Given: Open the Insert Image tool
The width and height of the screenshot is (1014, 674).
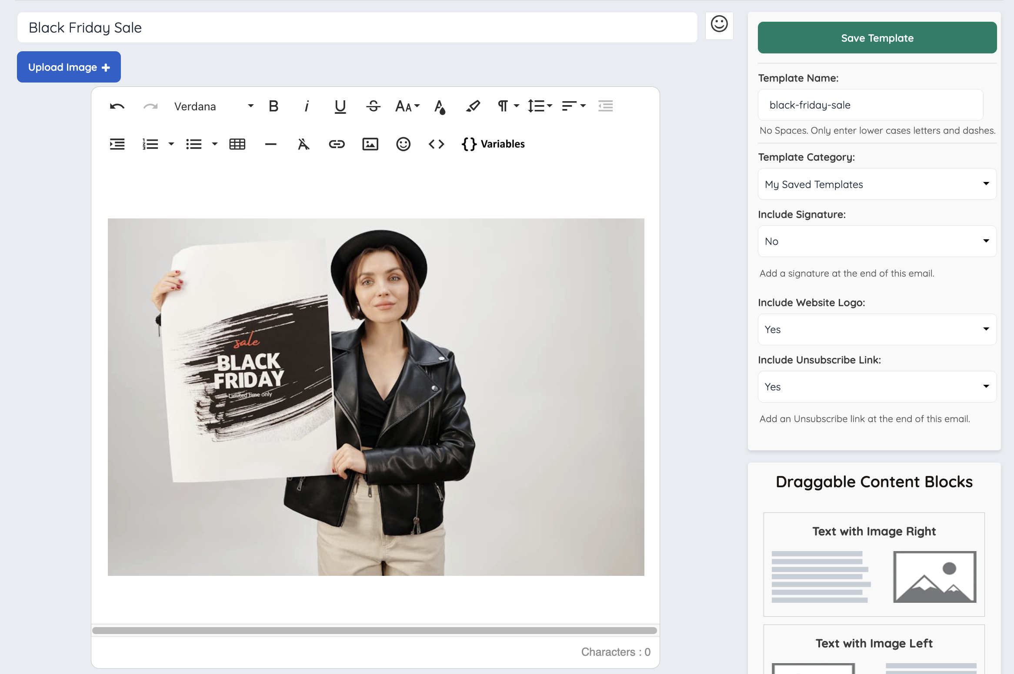Looking at the screenshot, I should 370,144.
